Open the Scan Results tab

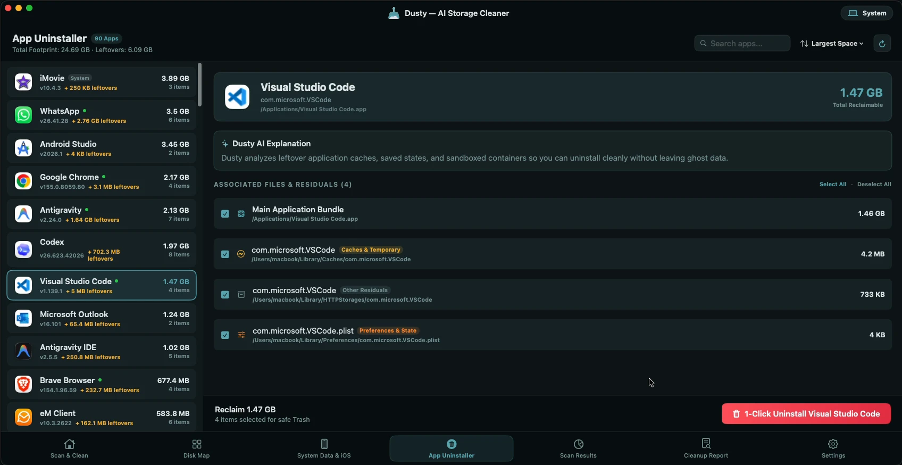coord(578,449)
